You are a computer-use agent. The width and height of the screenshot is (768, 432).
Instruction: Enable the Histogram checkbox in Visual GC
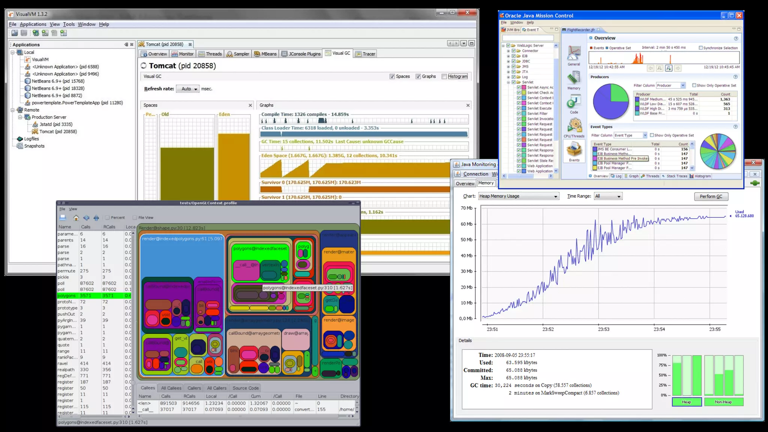coord(444,76)
